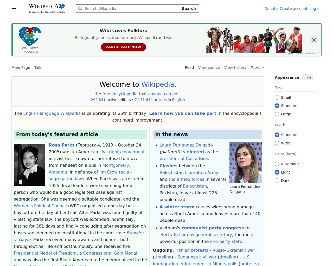Focus the Search Wikipedia input field
333x266 pixels.
pyautogui.click(x=127, y=9)
